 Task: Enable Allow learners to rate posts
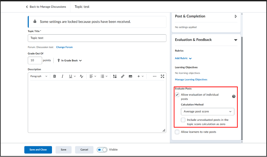coord(177,132)
